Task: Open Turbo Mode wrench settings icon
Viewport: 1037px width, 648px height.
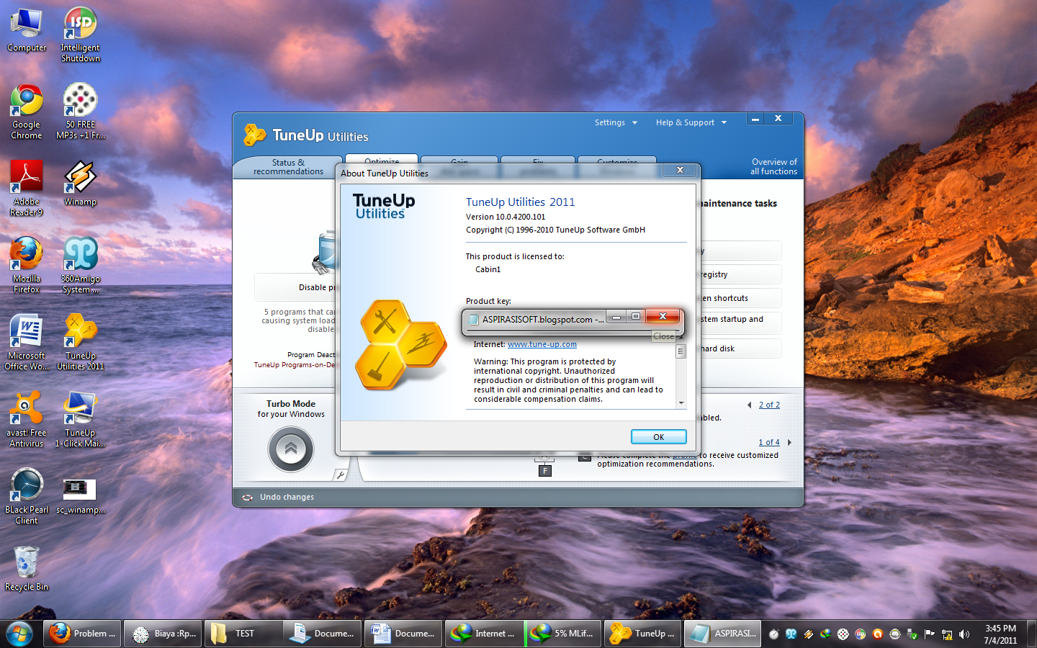Action: pyautogui.click(x=341, y=474)
